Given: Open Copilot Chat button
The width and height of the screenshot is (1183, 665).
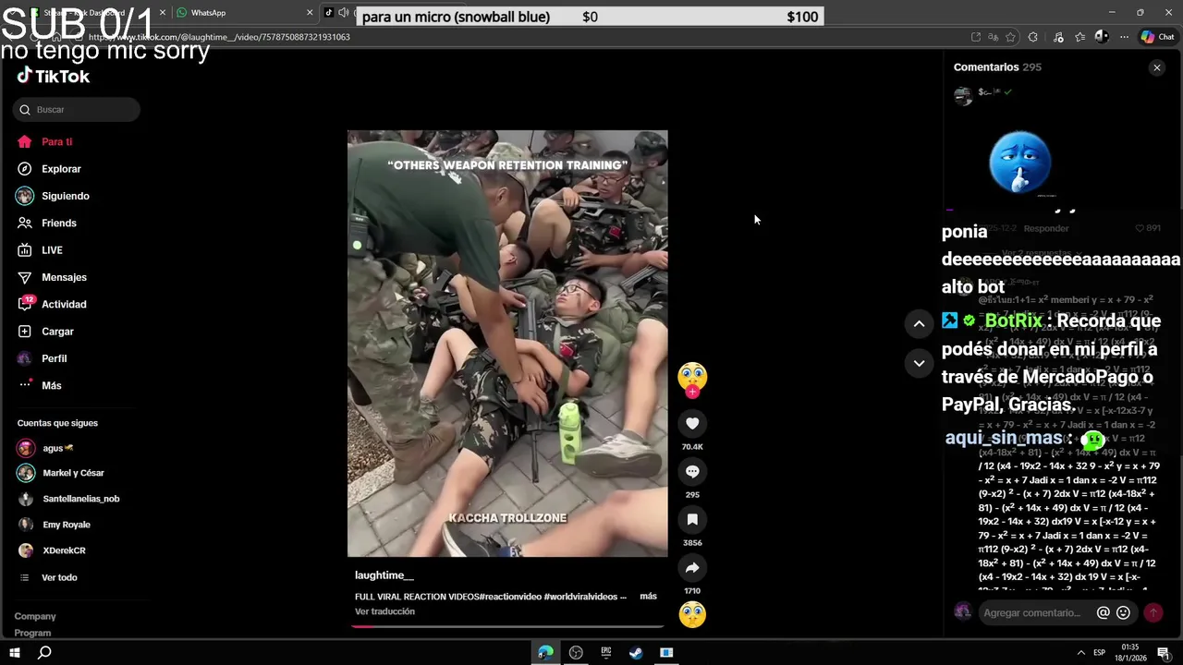Looking at the screenshot, I should pyautogui.click(x=1157, y=37).
